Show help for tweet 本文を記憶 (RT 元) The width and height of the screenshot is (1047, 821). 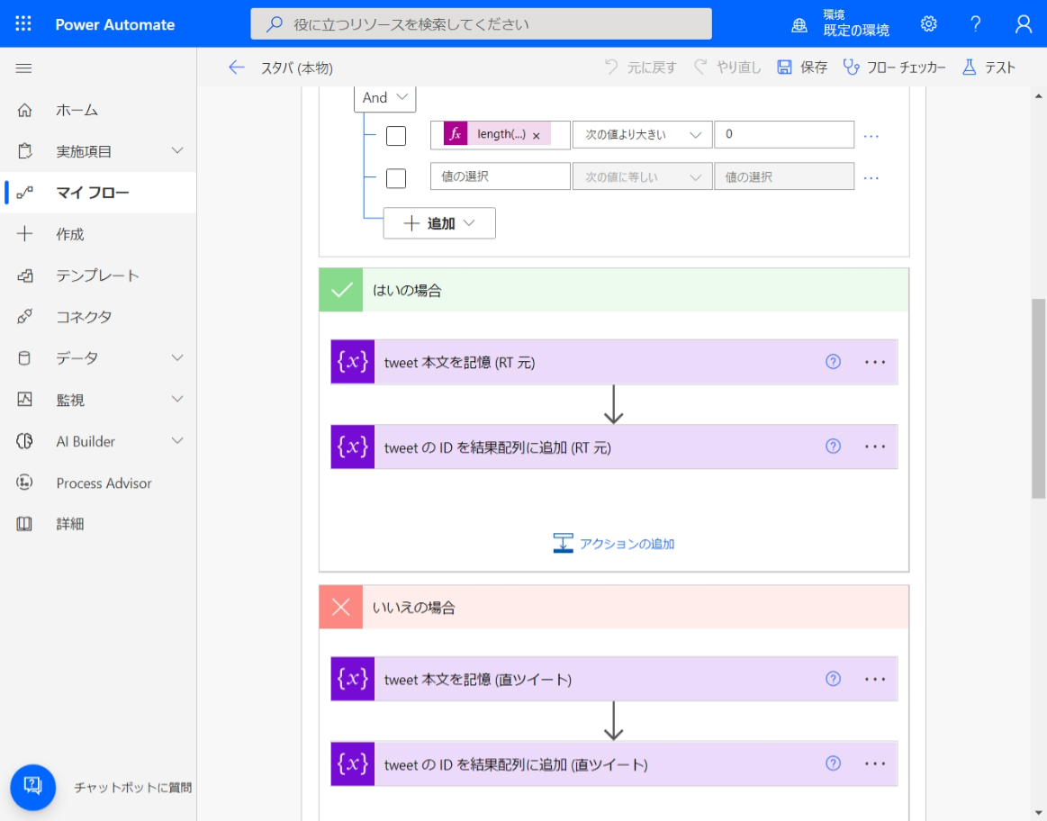833,362
